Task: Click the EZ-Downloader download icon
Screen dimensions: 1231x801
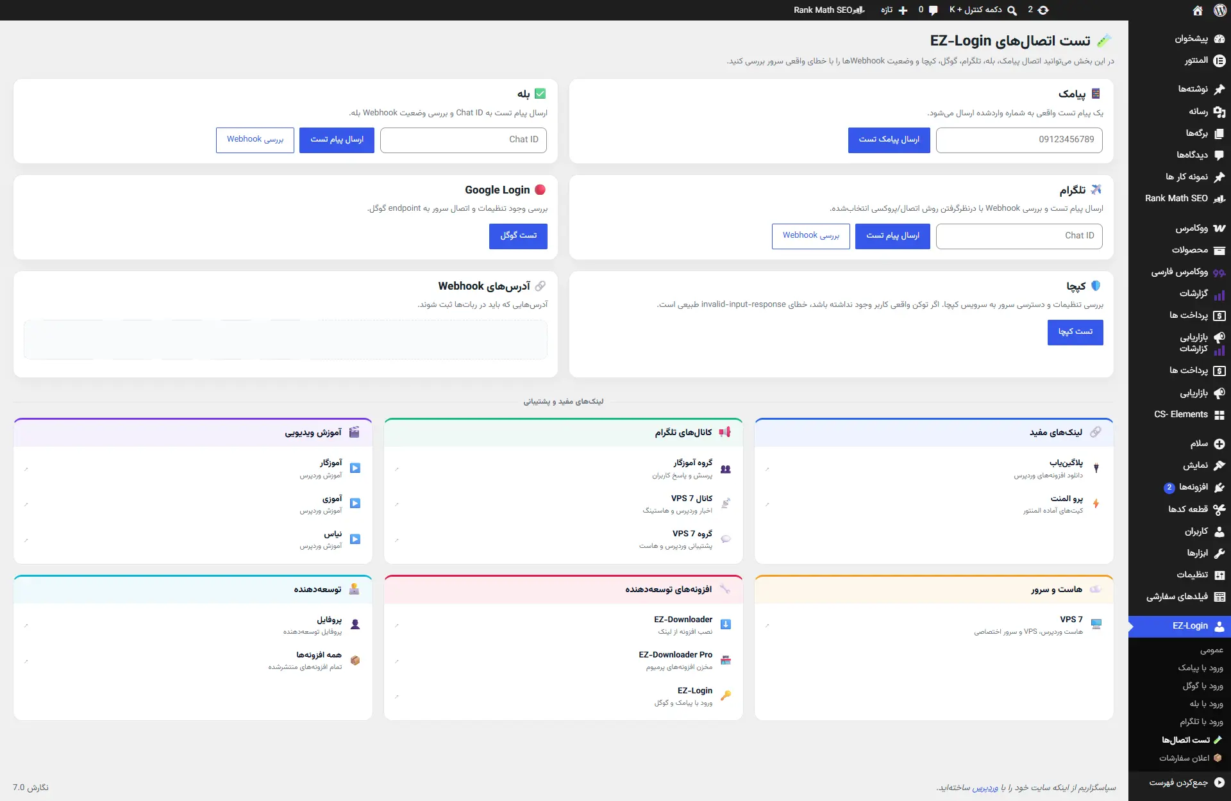Action: 726,625
